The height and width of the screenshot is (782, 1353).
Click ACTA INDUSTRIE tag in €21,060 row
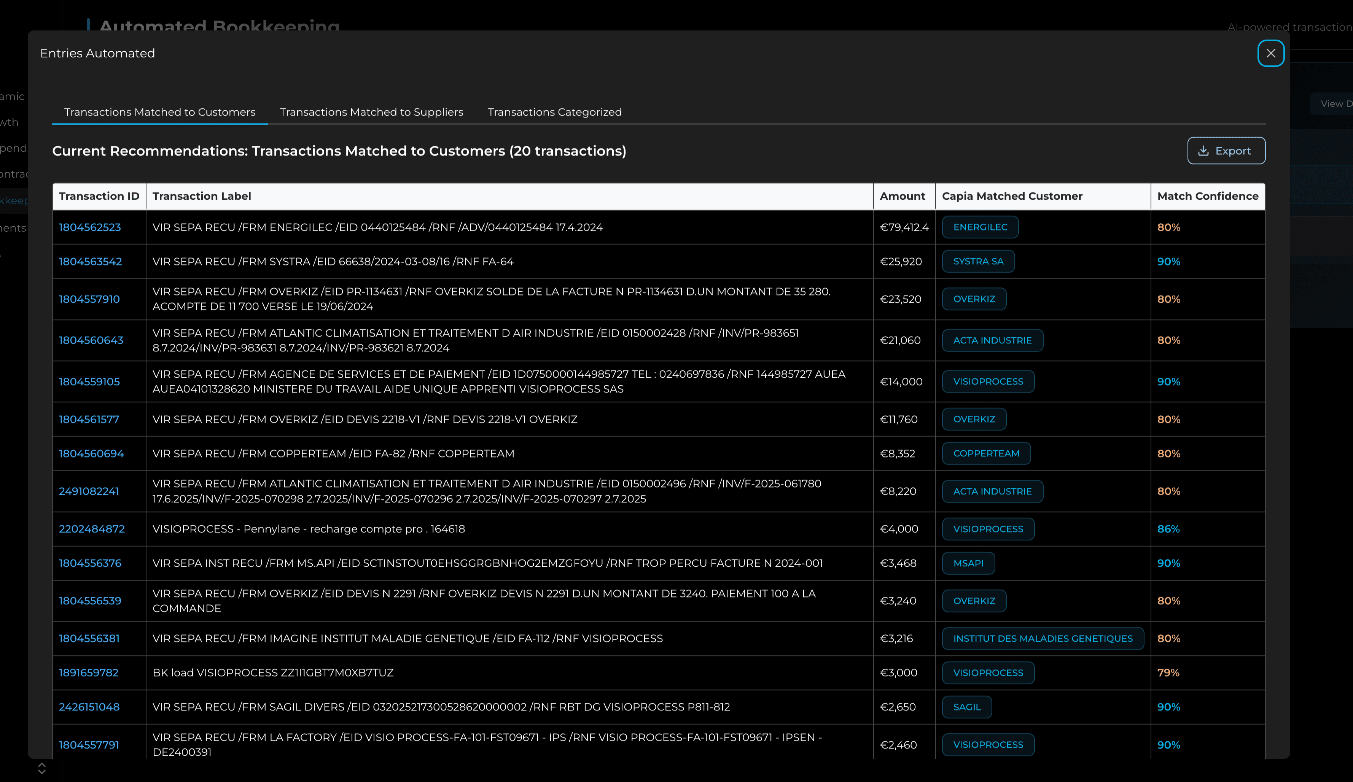pos(992,340)
